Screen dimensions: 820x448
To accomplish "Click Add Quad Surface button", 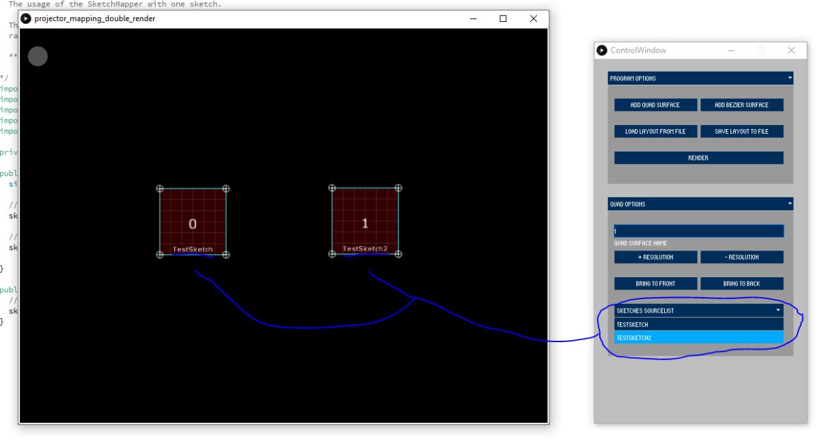I will (x=655, y=105).
